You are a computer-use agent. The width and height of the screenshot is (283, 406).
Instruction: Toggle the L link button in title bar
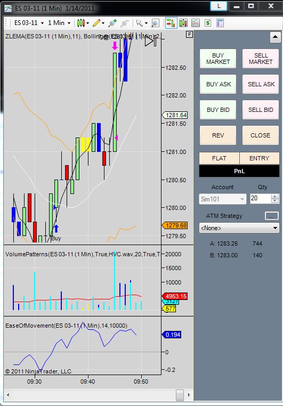(x=219, y=6)
